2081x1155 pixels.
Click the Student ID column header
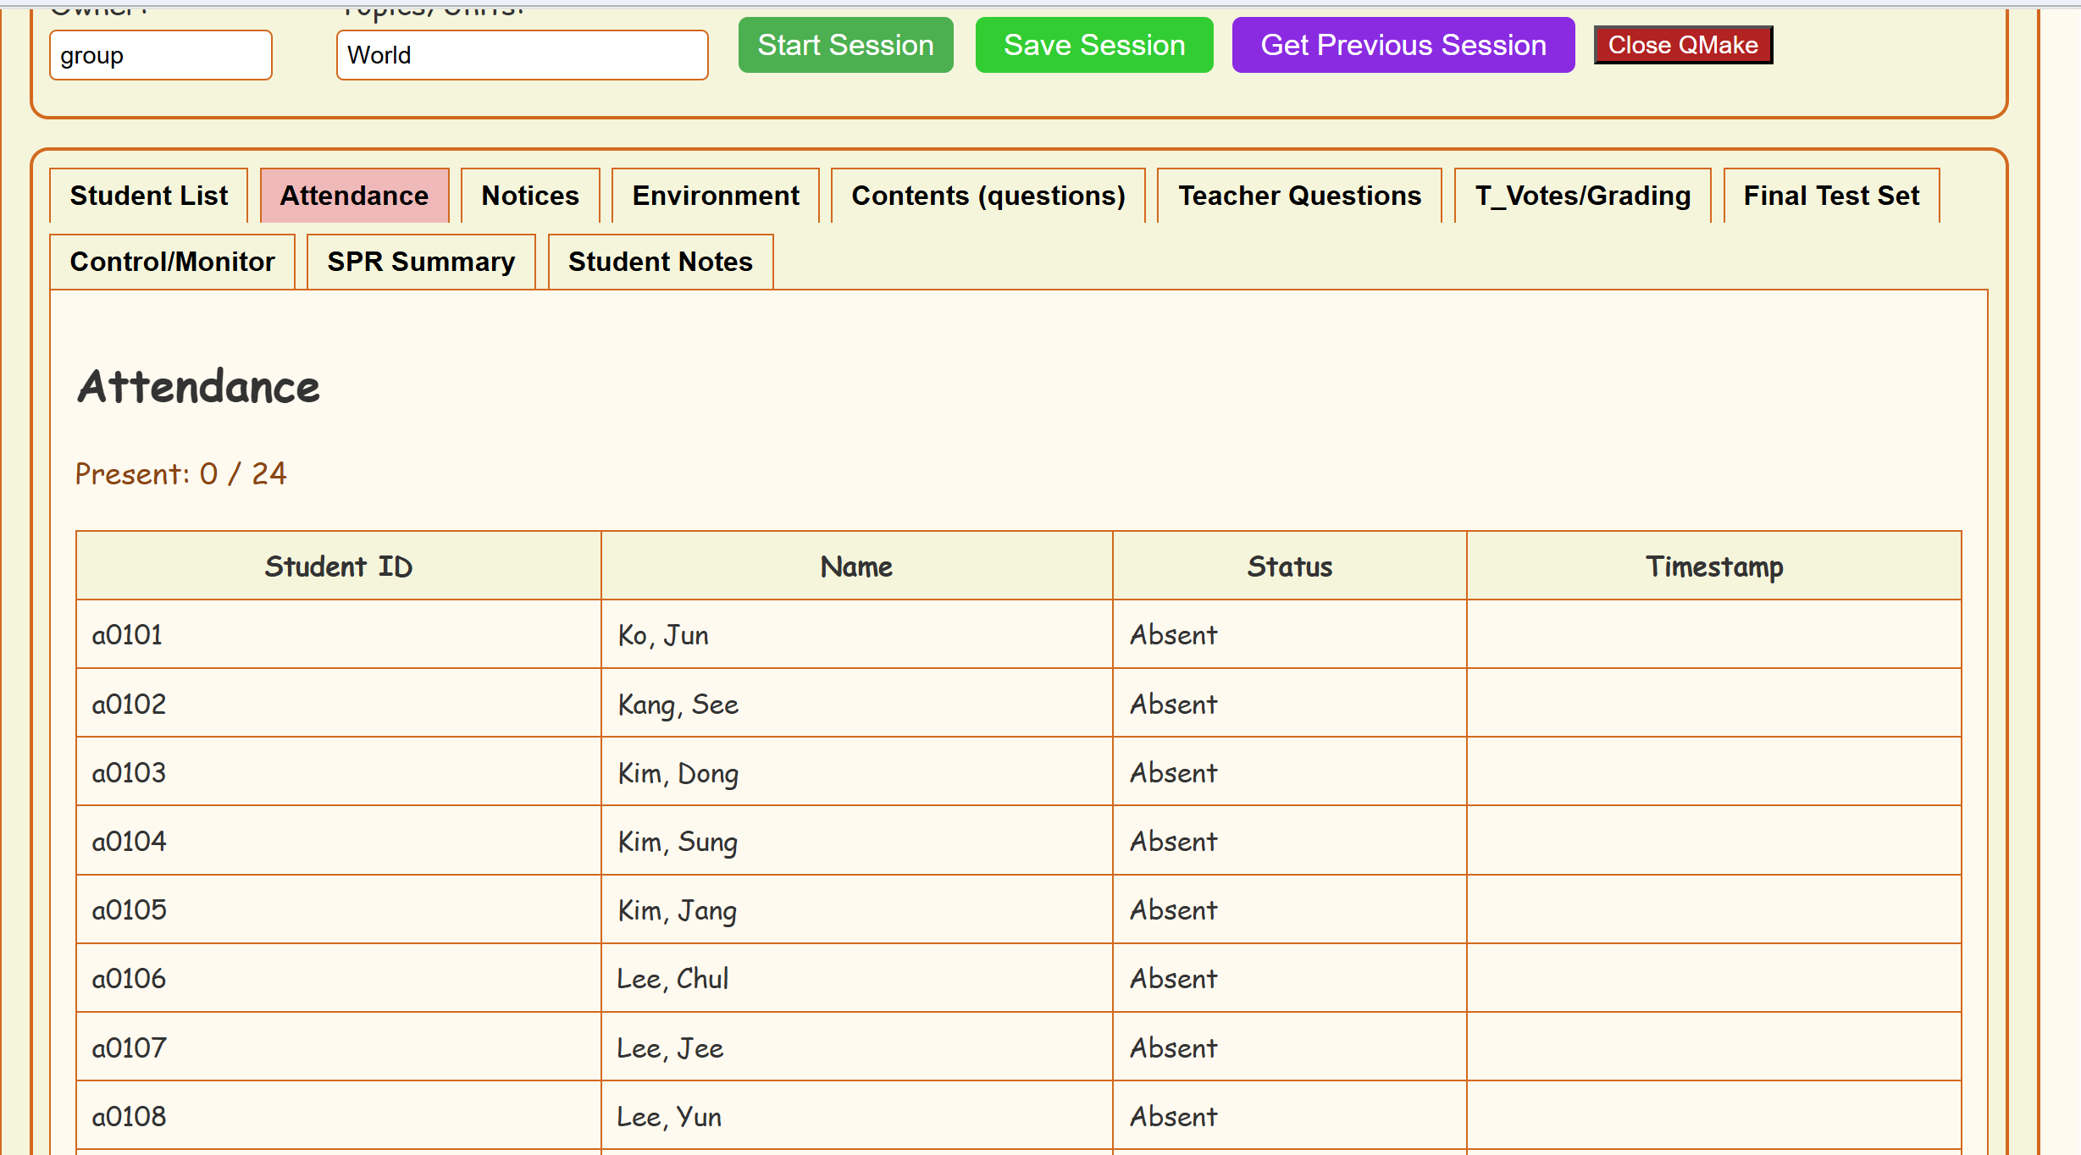[x=339, y=566]
